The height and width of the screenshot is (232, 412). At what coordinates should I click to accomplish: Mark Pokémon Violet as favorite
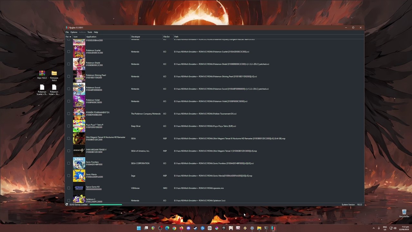[69, 101]
